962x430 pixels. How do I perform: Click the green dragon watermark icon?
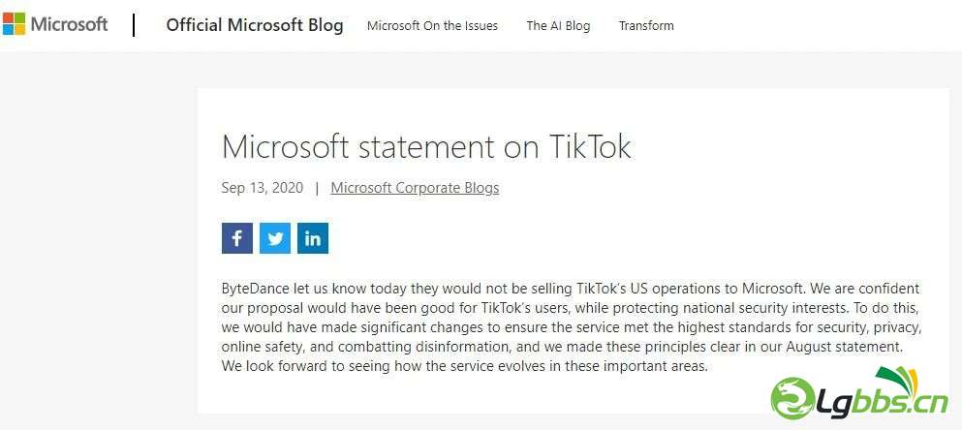click(793, 398)
